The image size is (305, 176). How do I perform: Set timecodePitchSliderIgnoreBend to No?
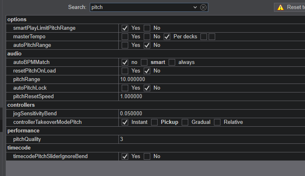coord(147,156)
